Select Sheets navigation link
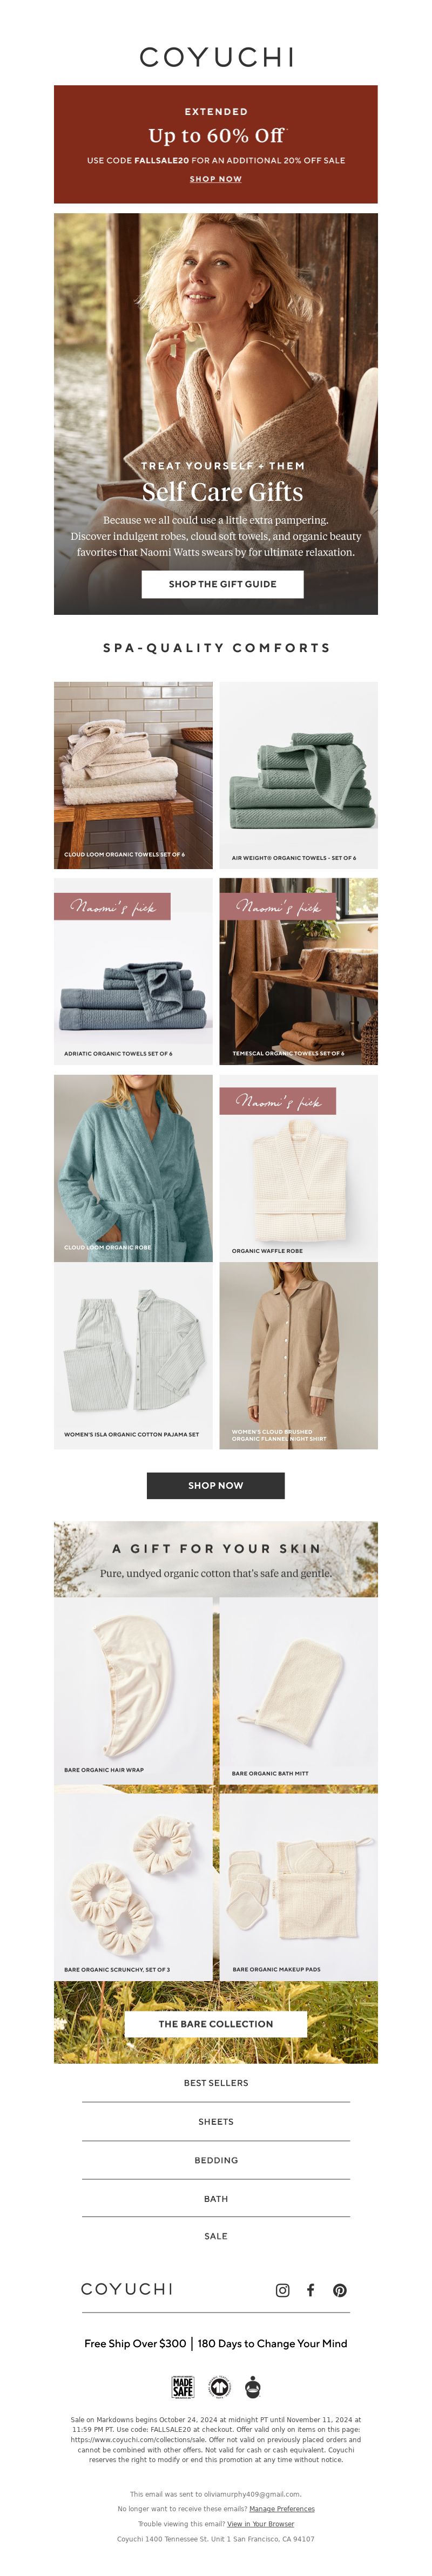Image resolution: width=432 pixels, height=2576 pixels. coord(216,2121)
